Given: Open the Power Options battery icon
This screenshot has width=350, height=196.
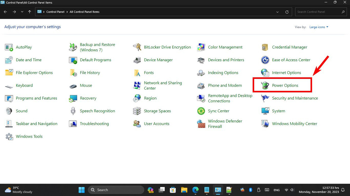Looking at the screenshot, I should click(265, 85).
